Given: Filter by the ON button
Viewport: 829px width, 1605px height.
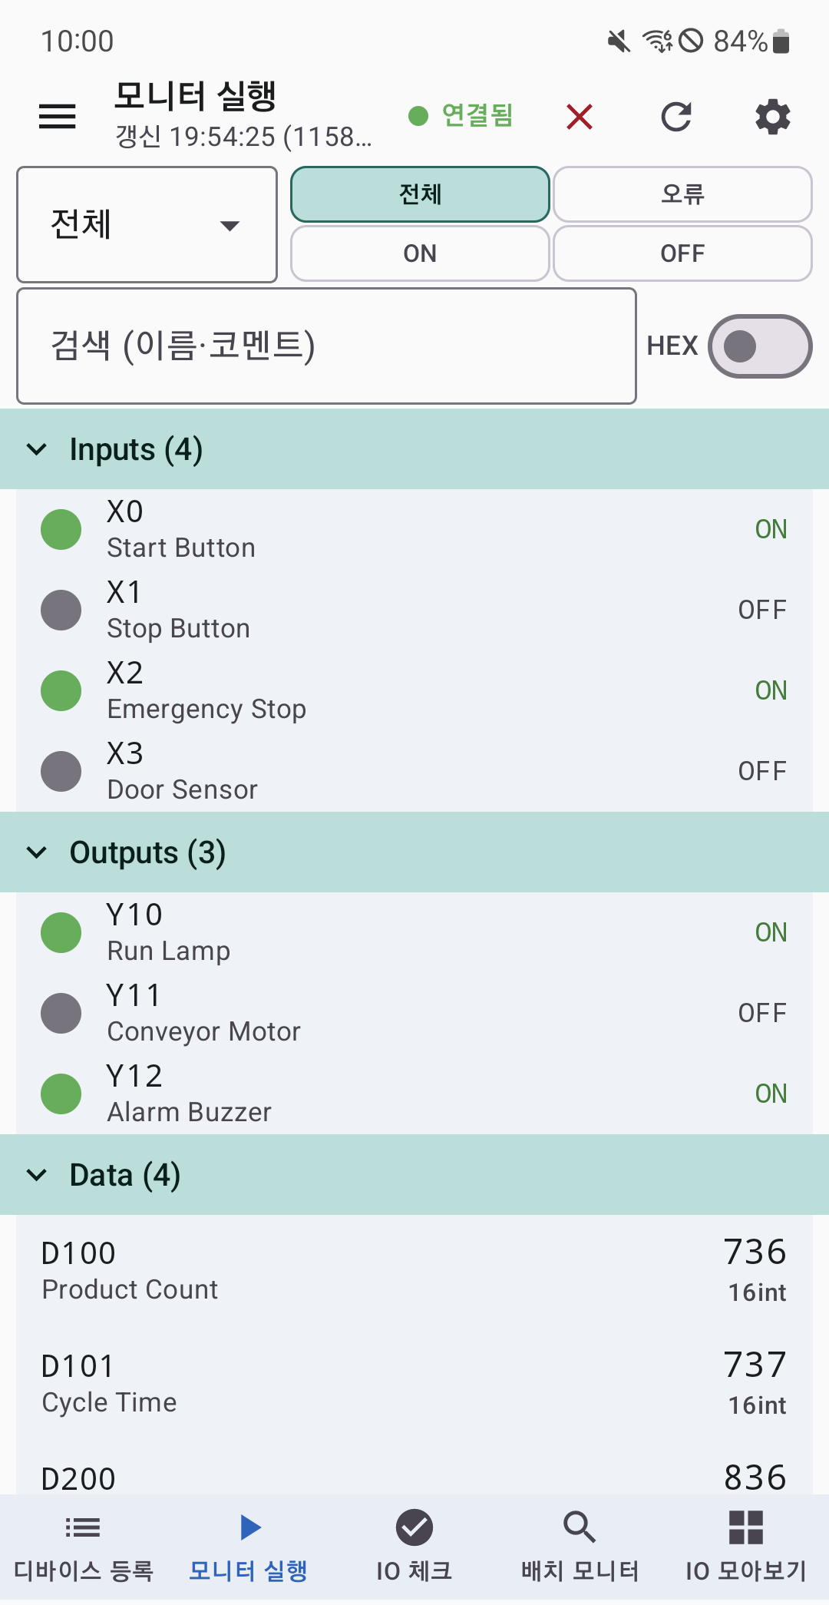Looking at the screenshot, I should coord(420,253).
